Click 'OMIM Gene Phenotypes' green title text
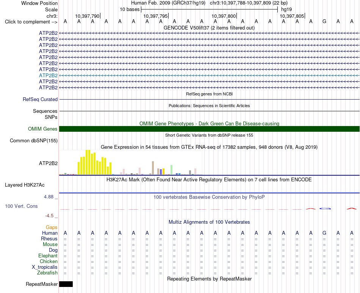Screen dimensions: 360x293 209,123
